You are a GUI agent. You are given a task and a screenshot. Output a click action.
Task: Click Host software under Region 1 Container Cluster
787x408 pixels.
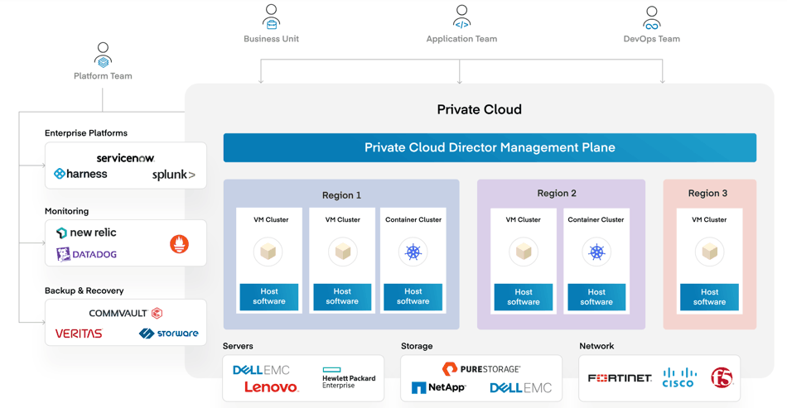pyautogui.click(x=413, y=297)
